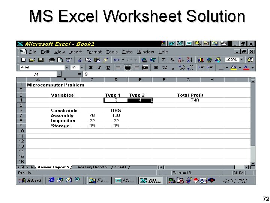Open the Edit menu
Viewport: 270px width, 203px height.
(45, 52)
